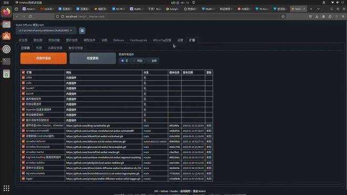This screenshot has height=195, width=347.
Task: Open the Firefox downloads panel
Action: (x=317, y=17)
